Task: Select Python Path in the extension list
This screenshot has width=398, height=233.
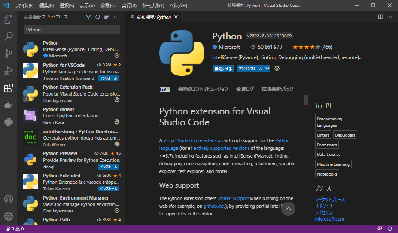Action: click(x=72, y=221)
